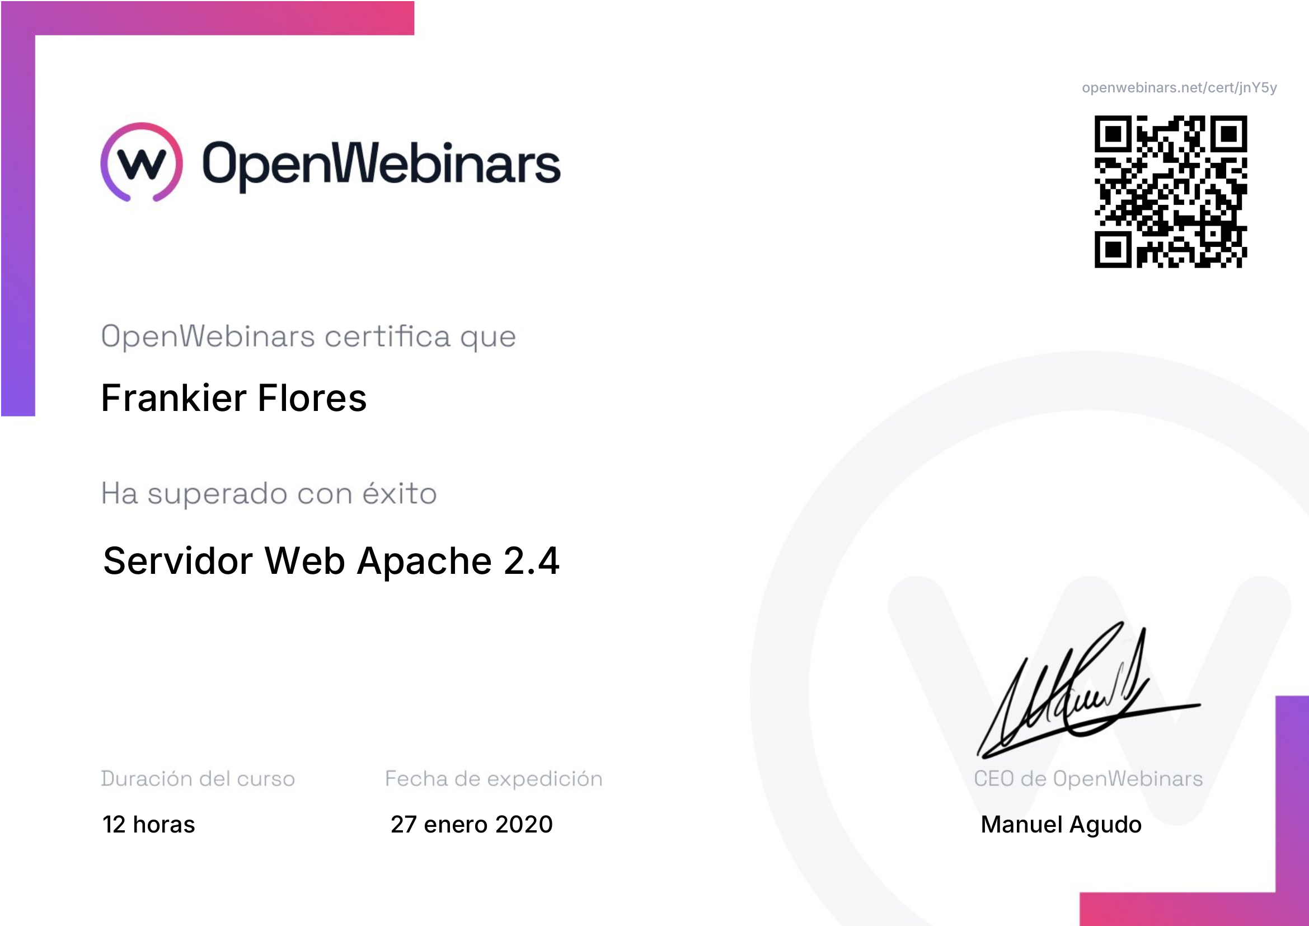This screenshot has width=1309, height=926.
Task: Click the bottom-left square of the QR code
Action: click(x=1113, y=249)
